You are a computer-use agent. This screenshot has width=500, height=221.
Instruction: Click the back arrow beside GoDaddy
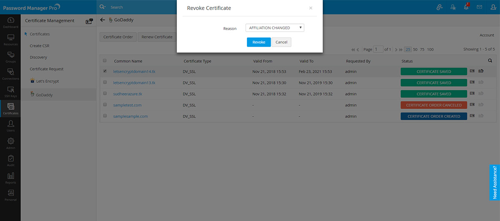click(x=103, y=20)
